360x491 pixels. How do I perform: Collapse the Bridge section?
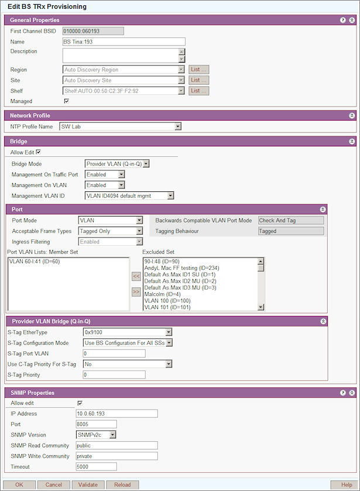point(352,142)
